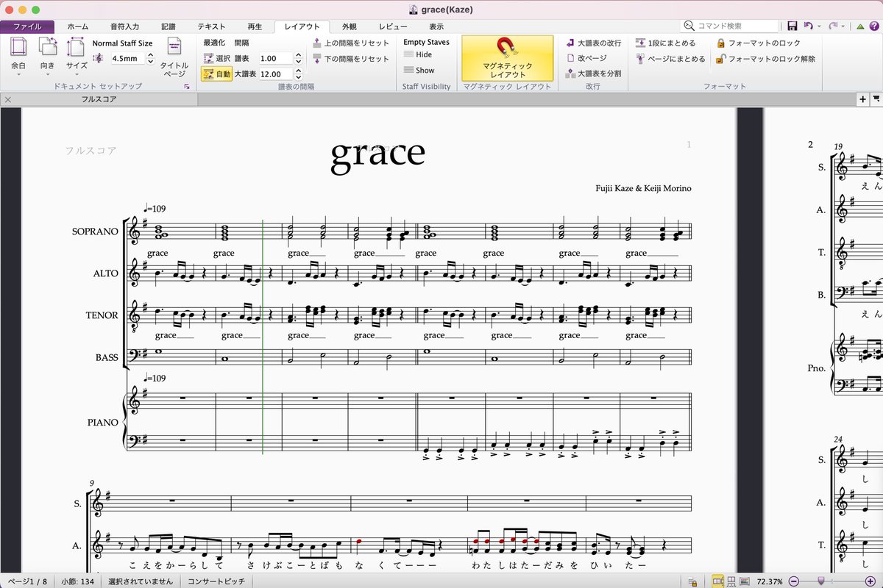Open the undo history dropdown arrow
Screen dimensions: 883x588
819,26
